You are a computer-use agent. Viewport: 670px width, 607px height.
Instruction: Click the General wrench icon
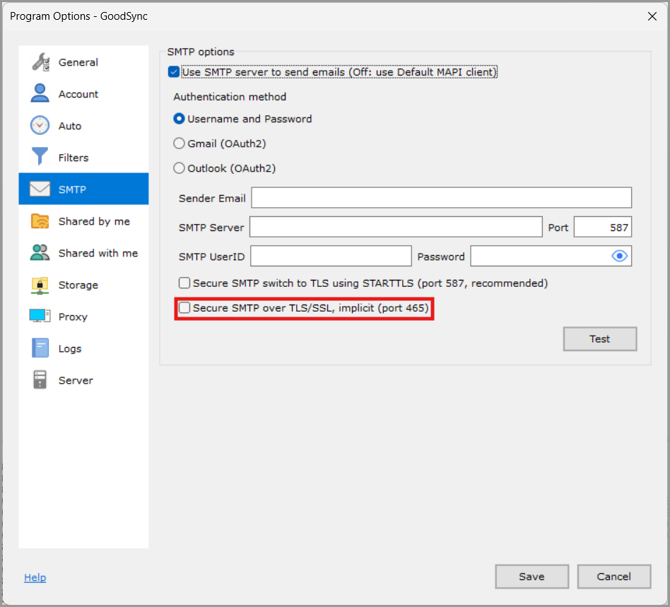[x=40, y=62]
